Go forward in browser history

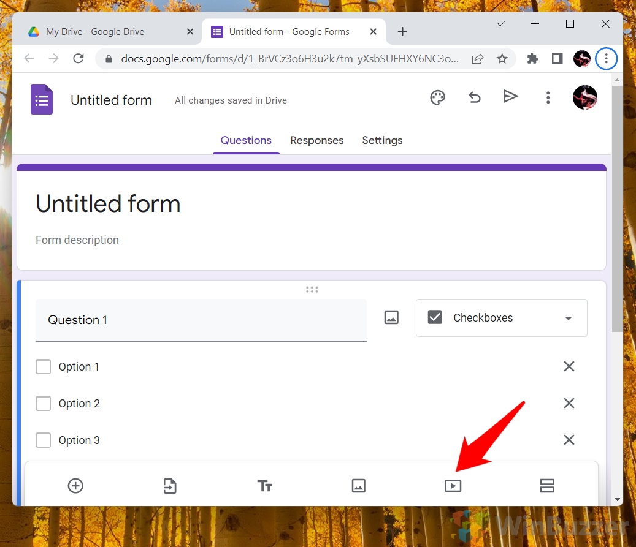point(53,59)
